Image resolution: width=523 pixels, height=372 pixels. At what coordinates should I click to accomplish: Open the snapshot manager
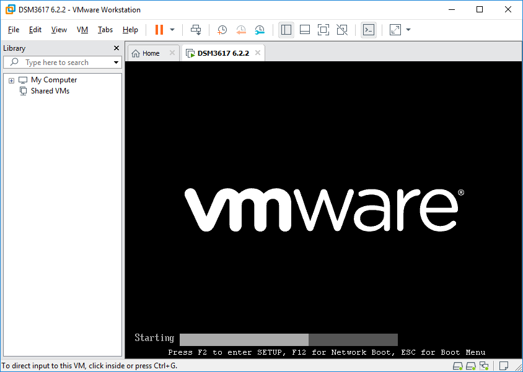click(260, 30)
